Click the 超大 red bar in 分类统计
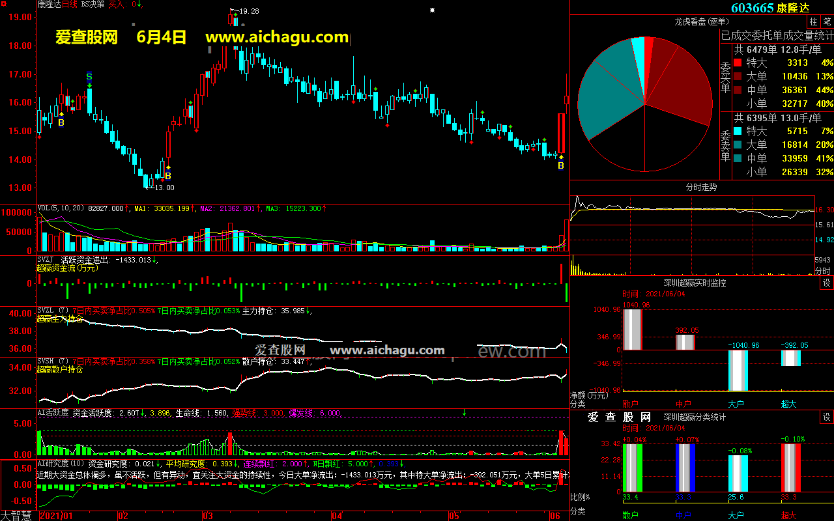 pyautogui.click(x=792, y=468)
